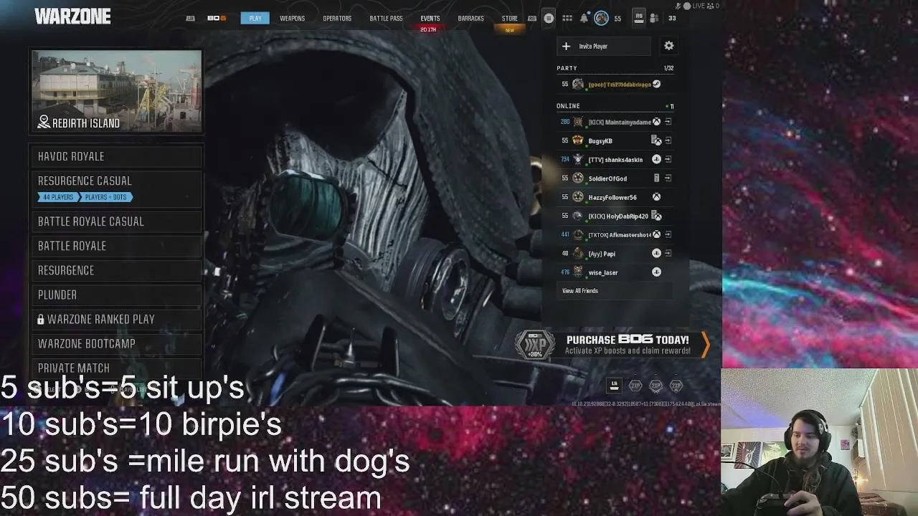
Task: Click the Rebirth Island map thumbnail
Action: point(116,91)
